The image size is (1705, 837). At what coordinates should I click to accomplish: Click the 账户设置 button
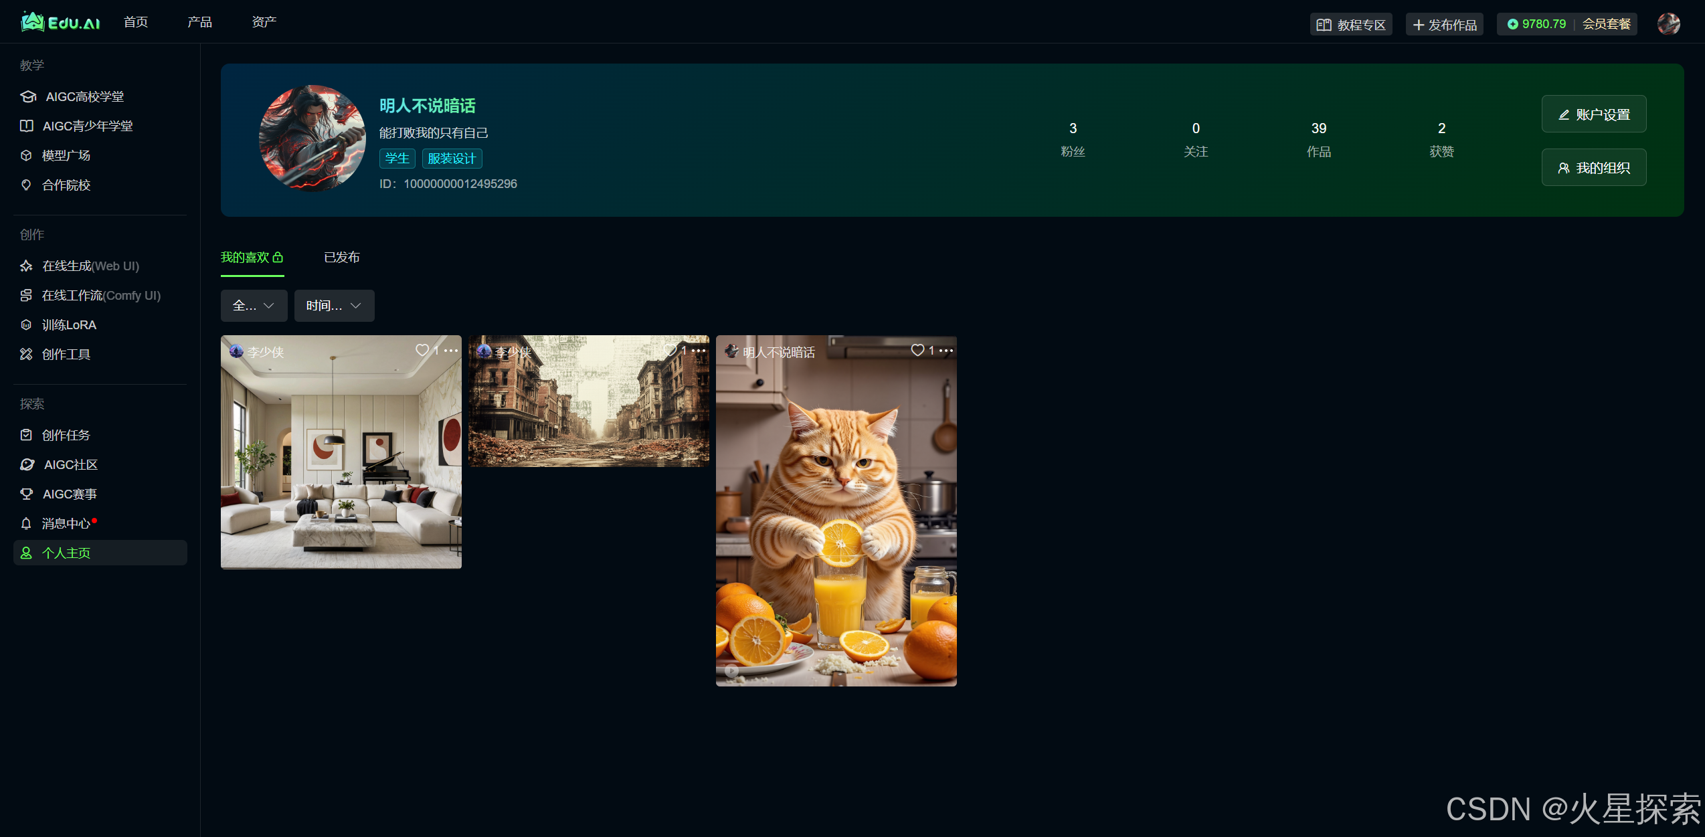(x=1593, y=114)
